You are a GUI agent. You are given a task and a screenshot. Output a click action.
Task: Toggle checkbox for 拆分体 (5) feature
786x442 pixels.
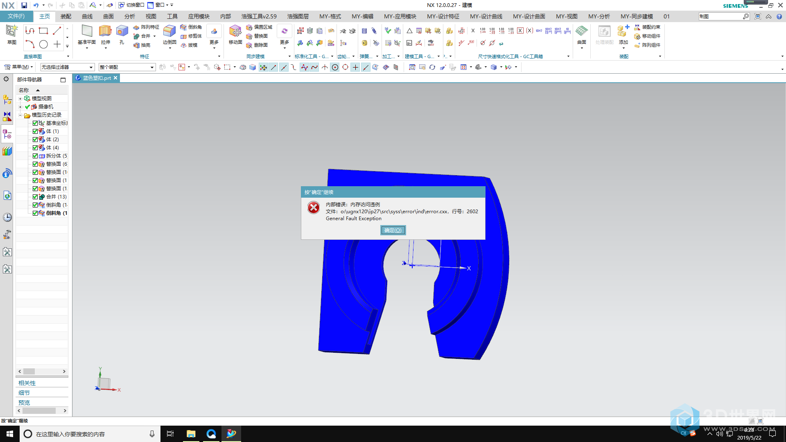click(35, 156)
